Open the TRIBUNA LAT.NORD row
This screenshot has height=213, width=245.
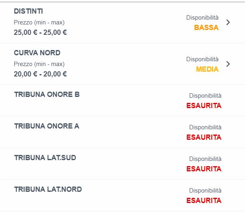48,190
